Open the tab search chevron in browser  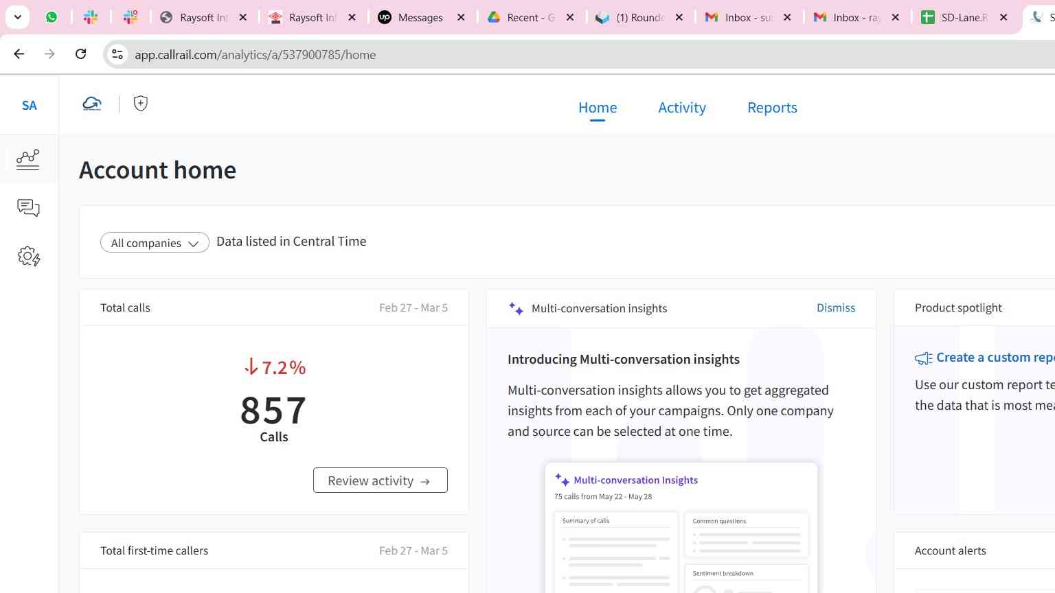pyautogui.click(x=17, y=17)
